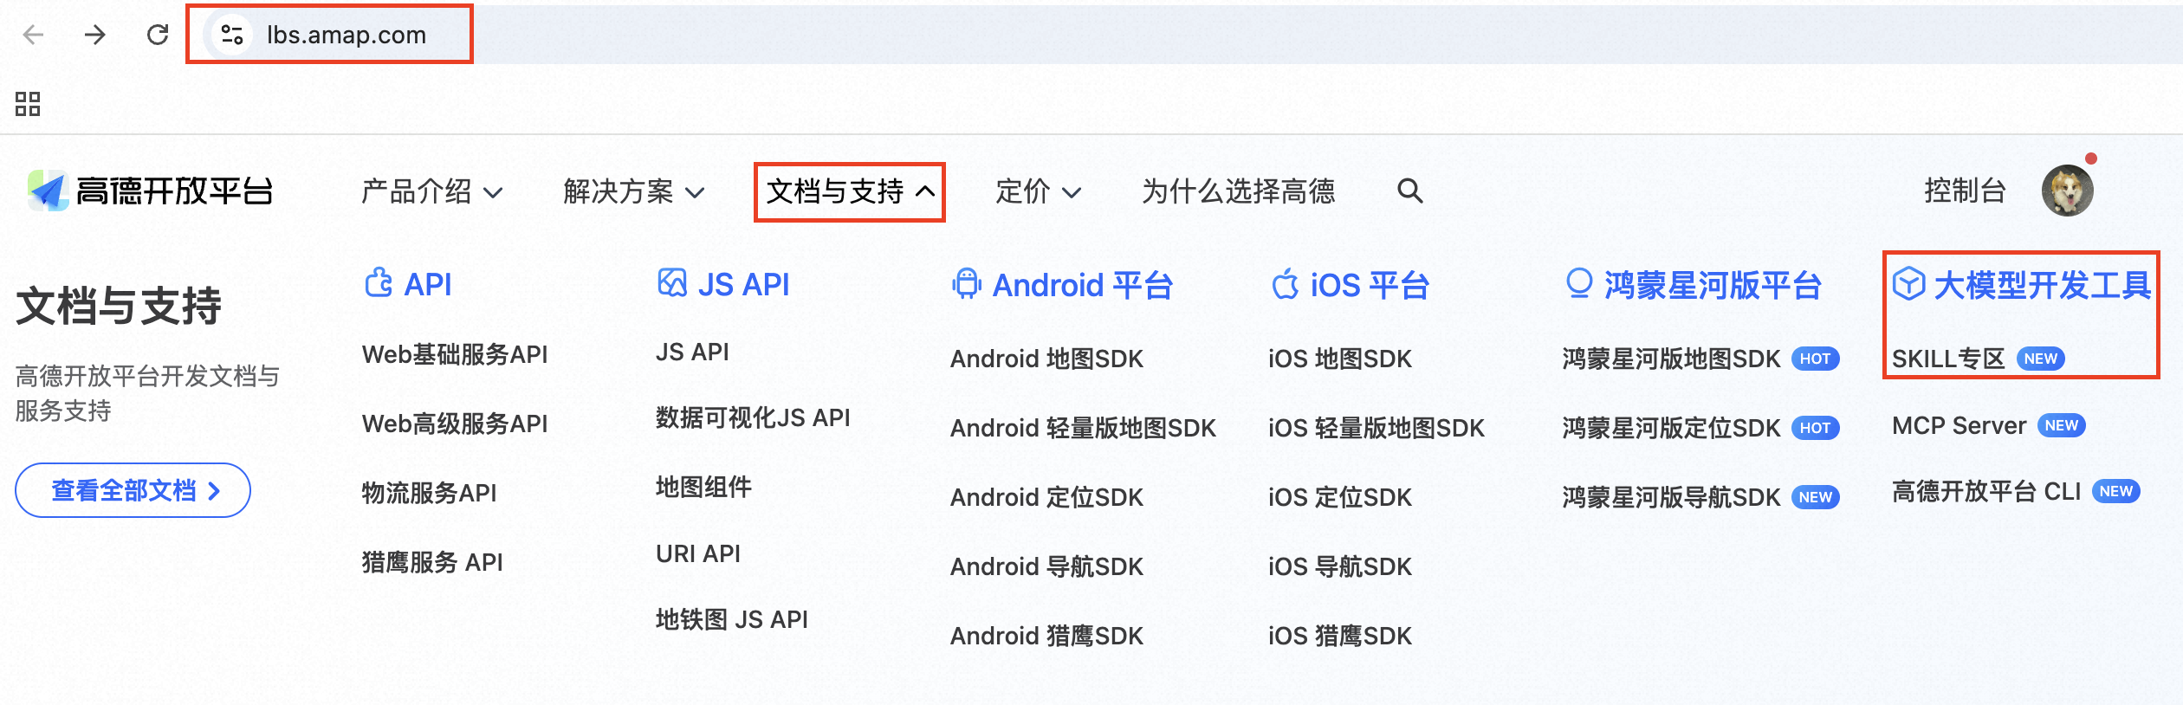Expand the 解决方案 dropdown
The width and height of the screenshot is (2183, 705).
(x=633, y=191)
